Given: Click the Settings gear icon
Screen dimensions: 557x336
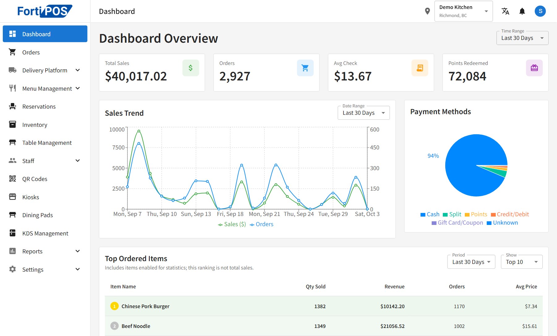Looking at the screenshot, I should 12,269.
